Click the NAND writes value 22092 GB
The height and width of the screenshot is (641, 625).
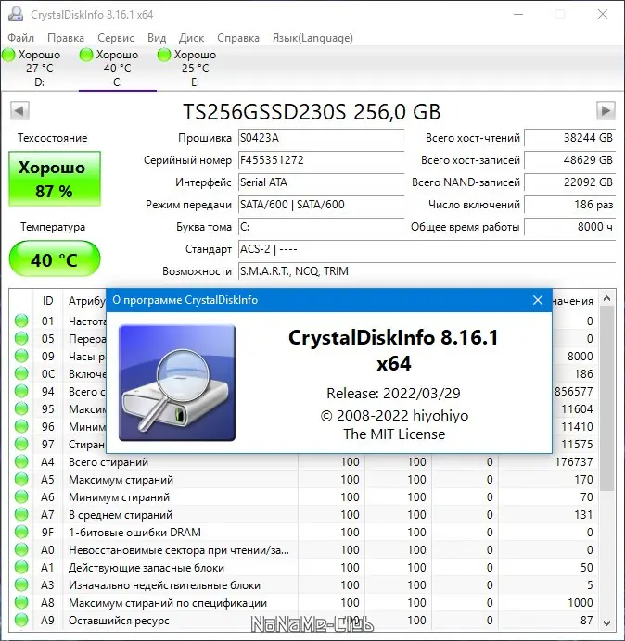tap(569, 182)
